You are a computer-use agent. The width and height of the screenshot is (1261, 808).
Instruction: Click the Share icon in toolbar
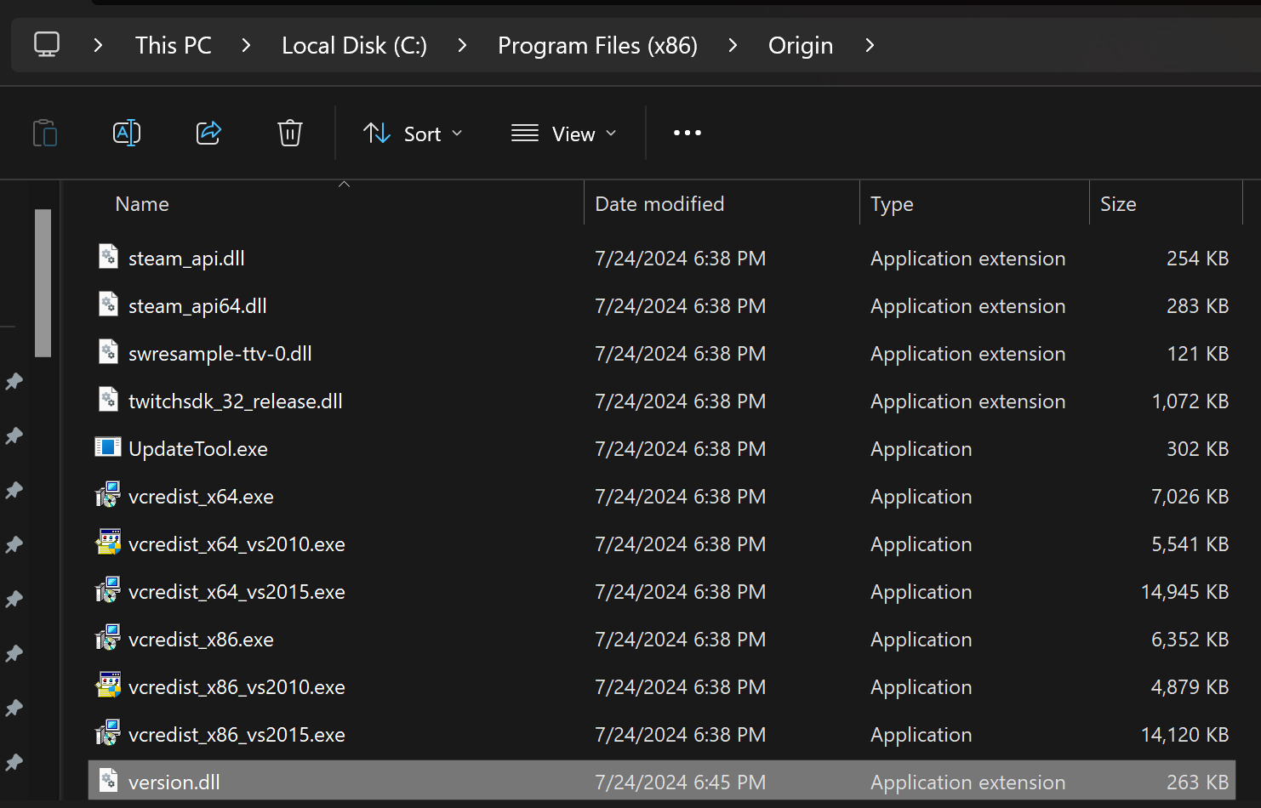click(x=208, y=133)
